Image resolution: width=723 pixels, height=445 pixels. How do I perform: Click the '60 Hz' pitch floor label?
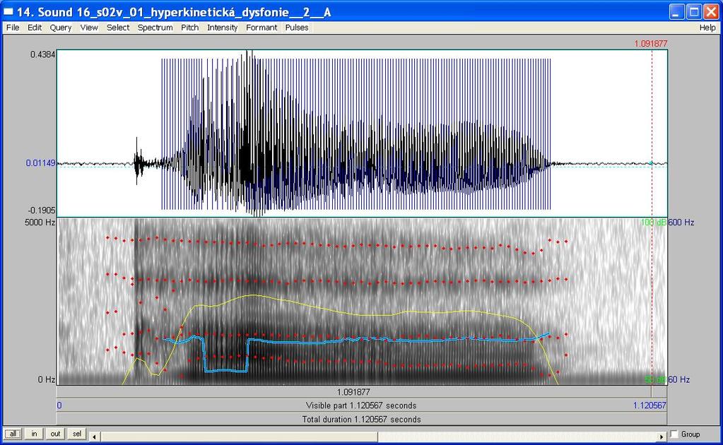(679, 379)
